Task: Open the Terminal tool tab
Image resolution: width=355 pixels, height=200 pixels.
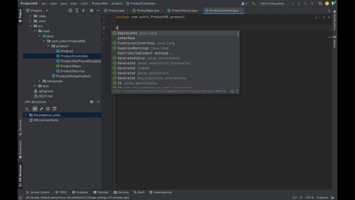Action: pyautogui.click(x=101, y=192)
